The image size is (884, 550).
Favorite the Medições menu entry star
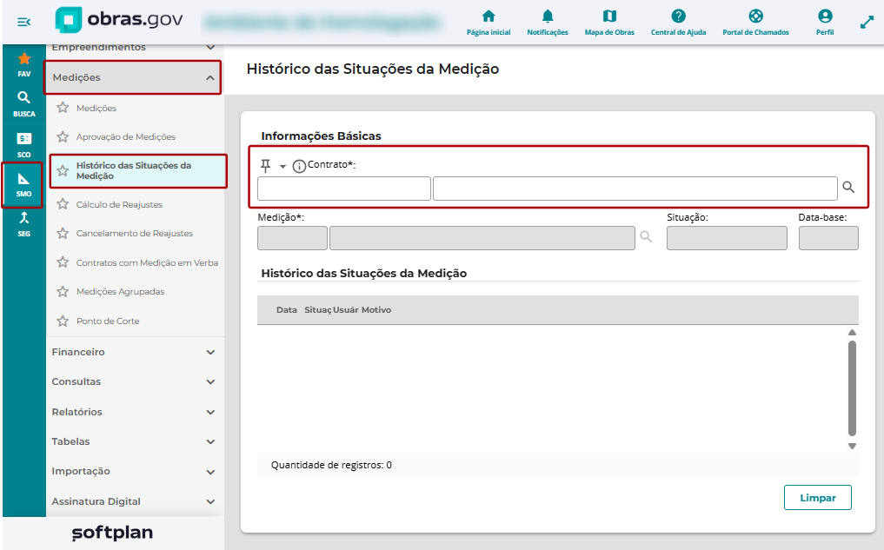click(63, 108)
